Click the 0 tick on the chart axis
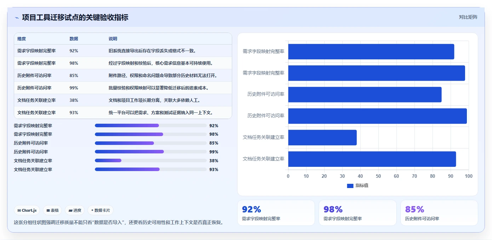 click(288, 176)
